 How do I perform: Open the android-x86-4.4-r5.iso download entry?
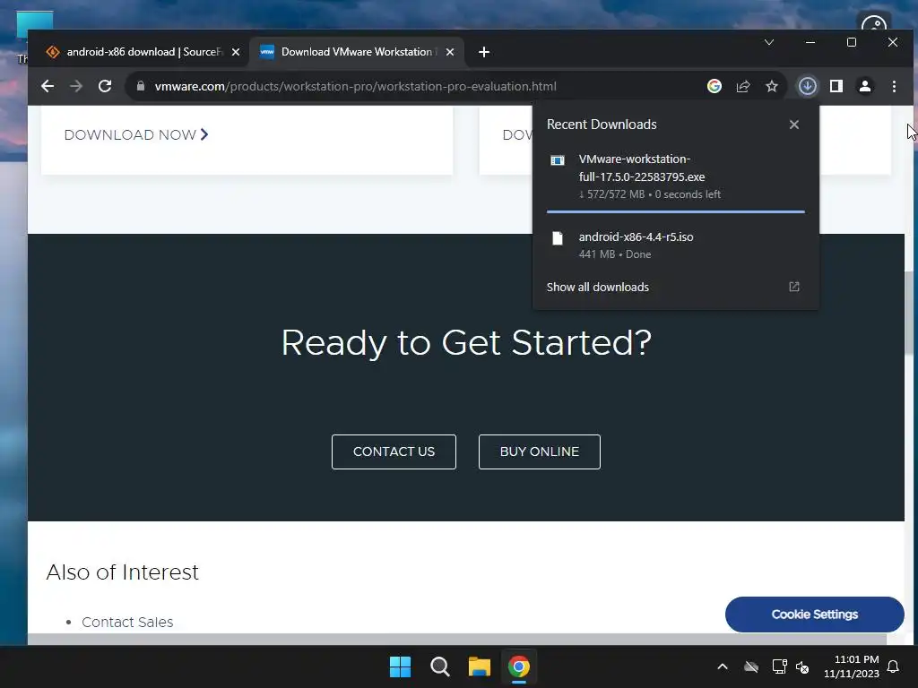[676, 245]
